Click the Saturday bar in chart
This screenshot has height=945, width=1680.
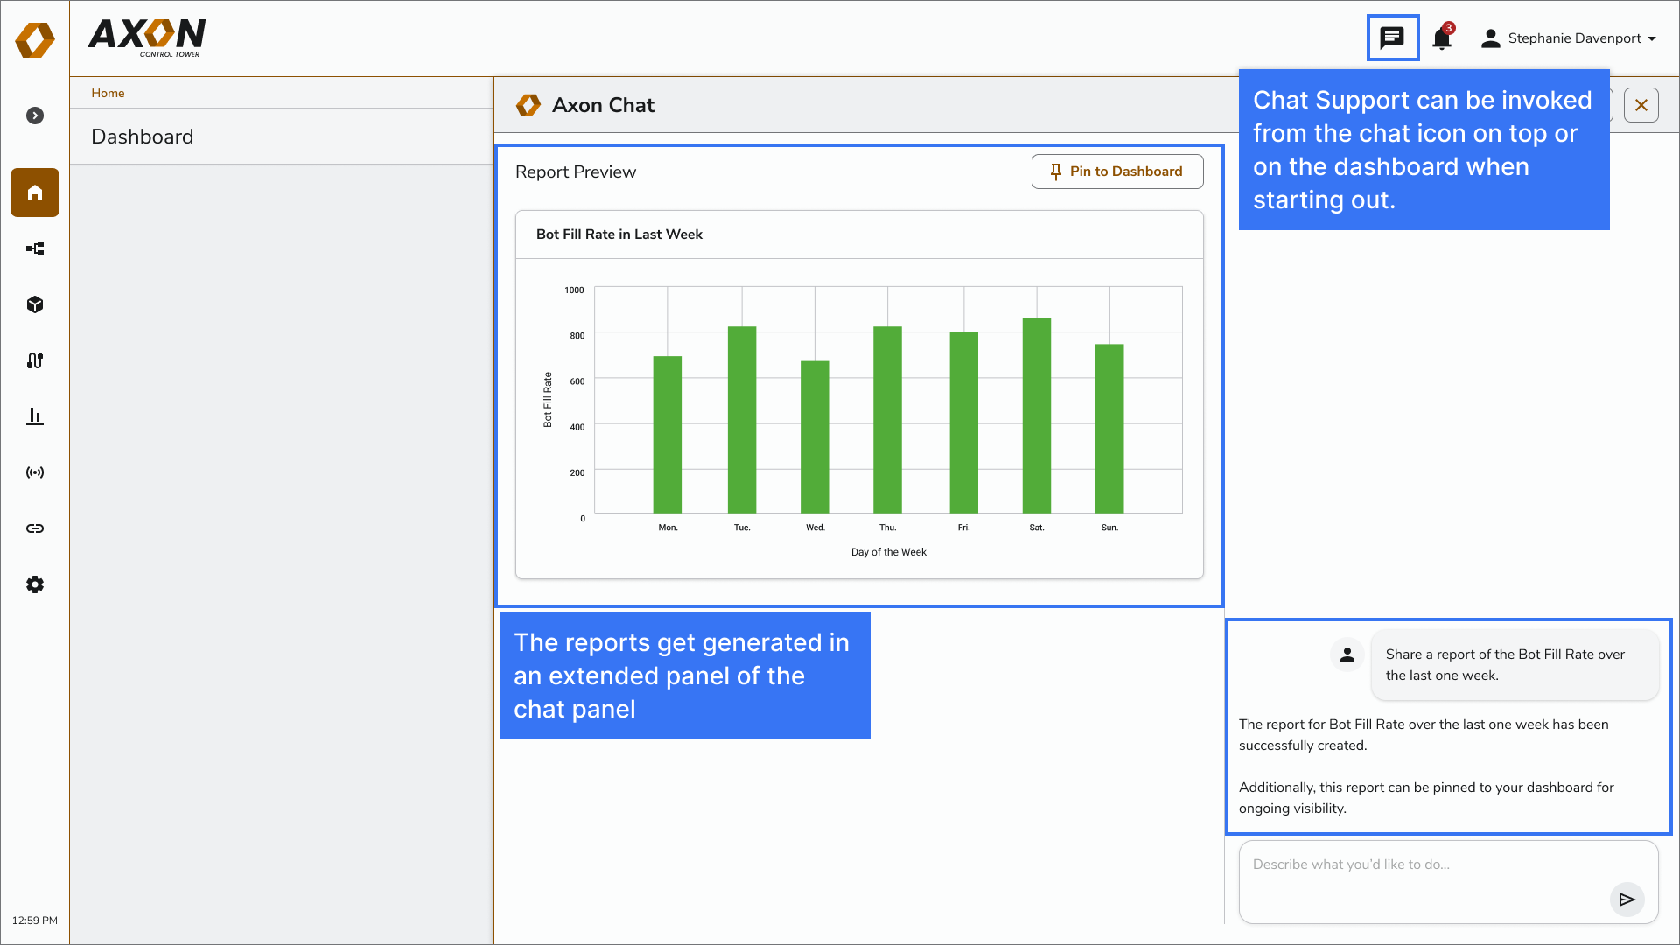1037,416
